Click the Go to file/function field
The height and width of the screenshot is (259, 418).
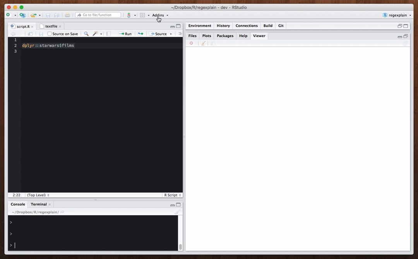pyautogui.click(x=98, y=15)
